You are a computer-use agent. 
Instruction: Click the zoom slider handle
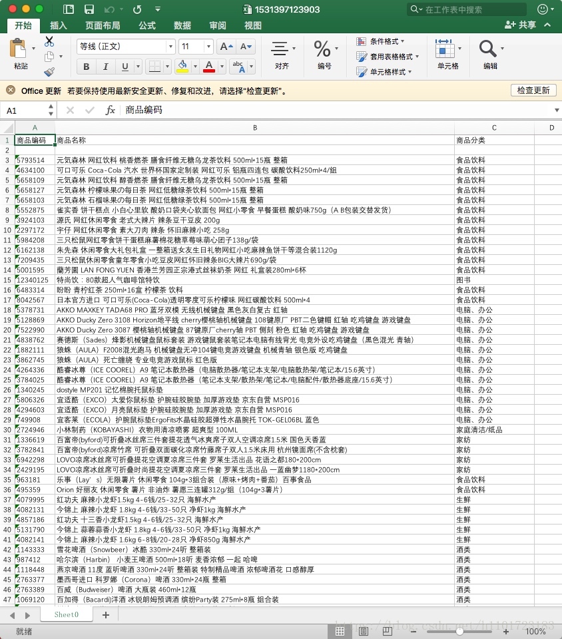(459, 631)
